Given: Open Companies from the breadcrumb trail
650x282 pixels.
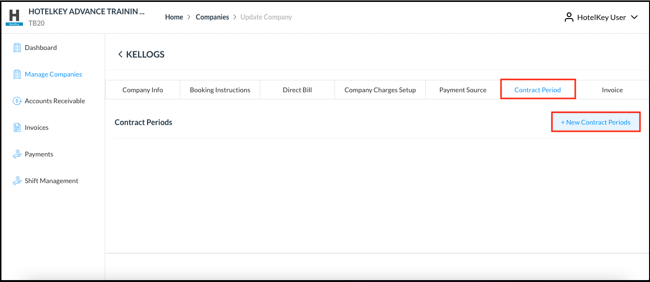Looking at the screenshot, I should tap(212, 17).
